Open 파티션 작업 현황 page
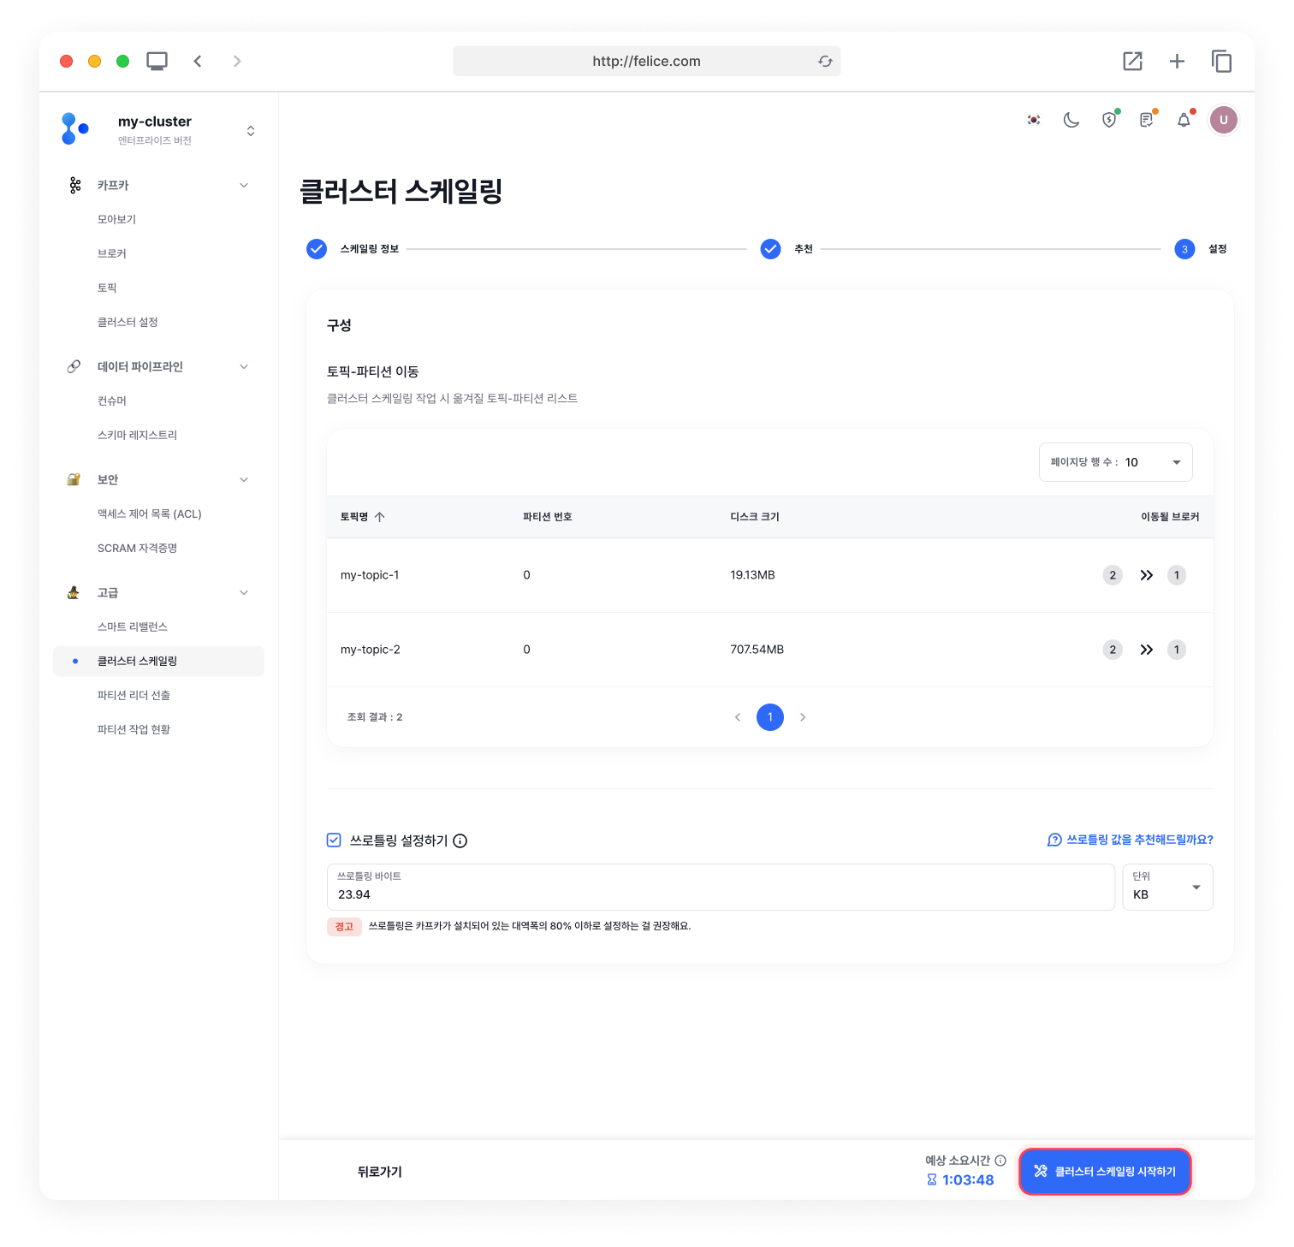Image resolution: width=1294 pixels, height=1247 pixels. 134,729
